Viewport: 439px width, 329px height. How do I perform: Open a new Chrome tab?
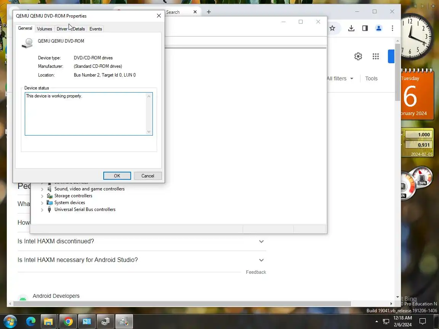(208, 12)
